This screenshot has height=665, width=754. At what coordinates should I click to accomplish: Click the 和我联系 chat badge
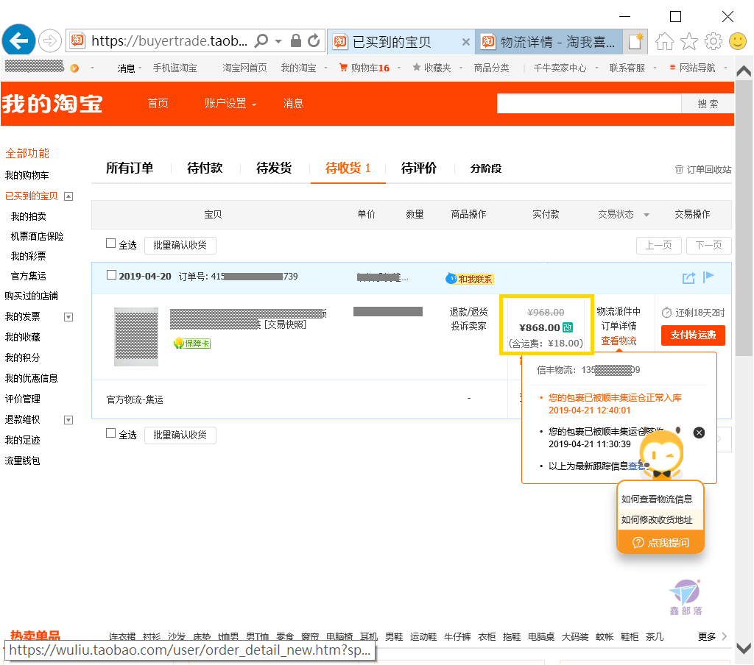470,279
